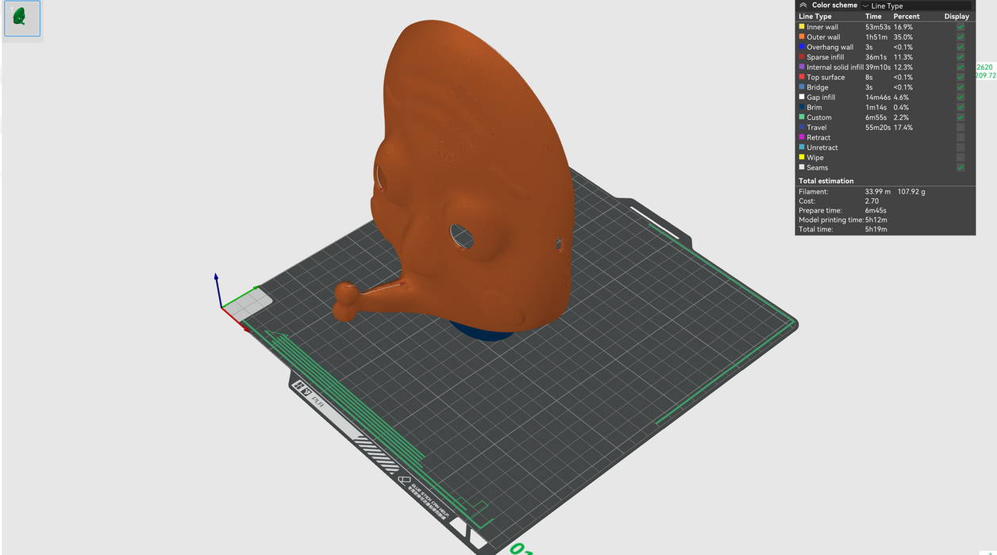Click the 3D axes origin gizmo
997x555 pixels.
(x=221, y=307)
